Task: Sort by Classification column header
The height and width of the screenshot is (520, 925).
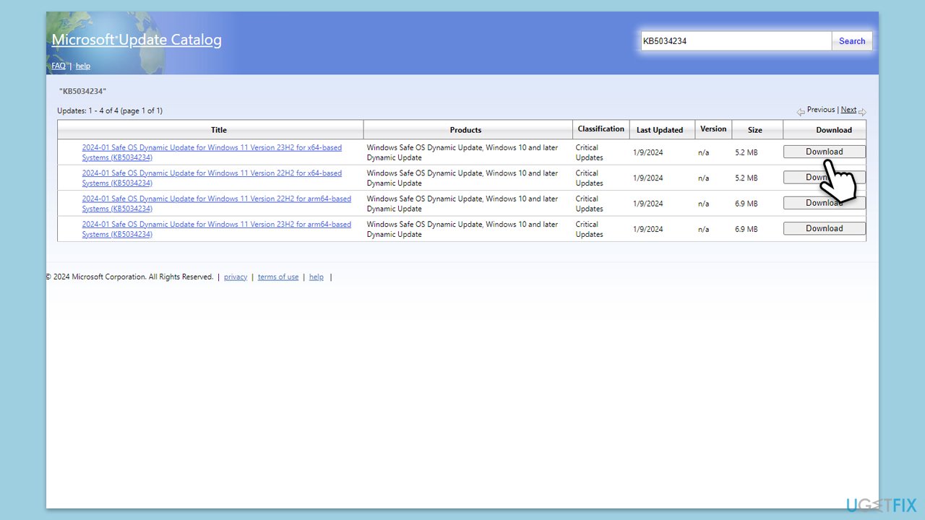Action: click(601, 129)
